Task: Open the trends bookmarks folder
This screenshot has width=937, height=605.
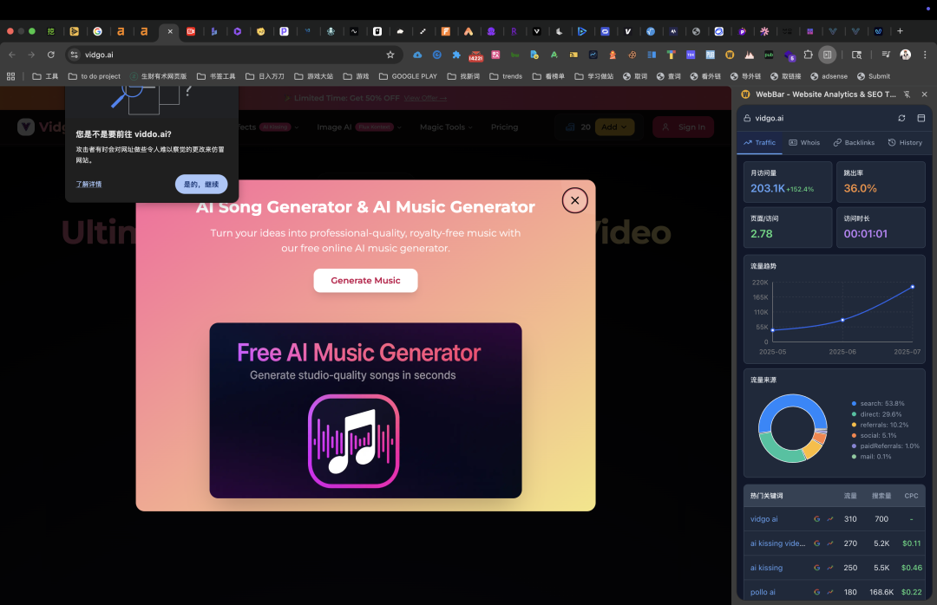Action: [506, 76]
